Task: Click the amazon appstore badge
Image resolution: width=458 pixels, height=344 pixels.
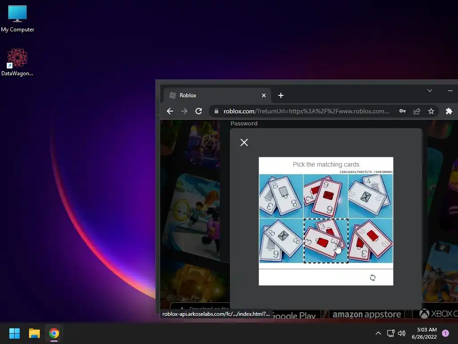Action: pyautogui.click(x=367, y=314)
